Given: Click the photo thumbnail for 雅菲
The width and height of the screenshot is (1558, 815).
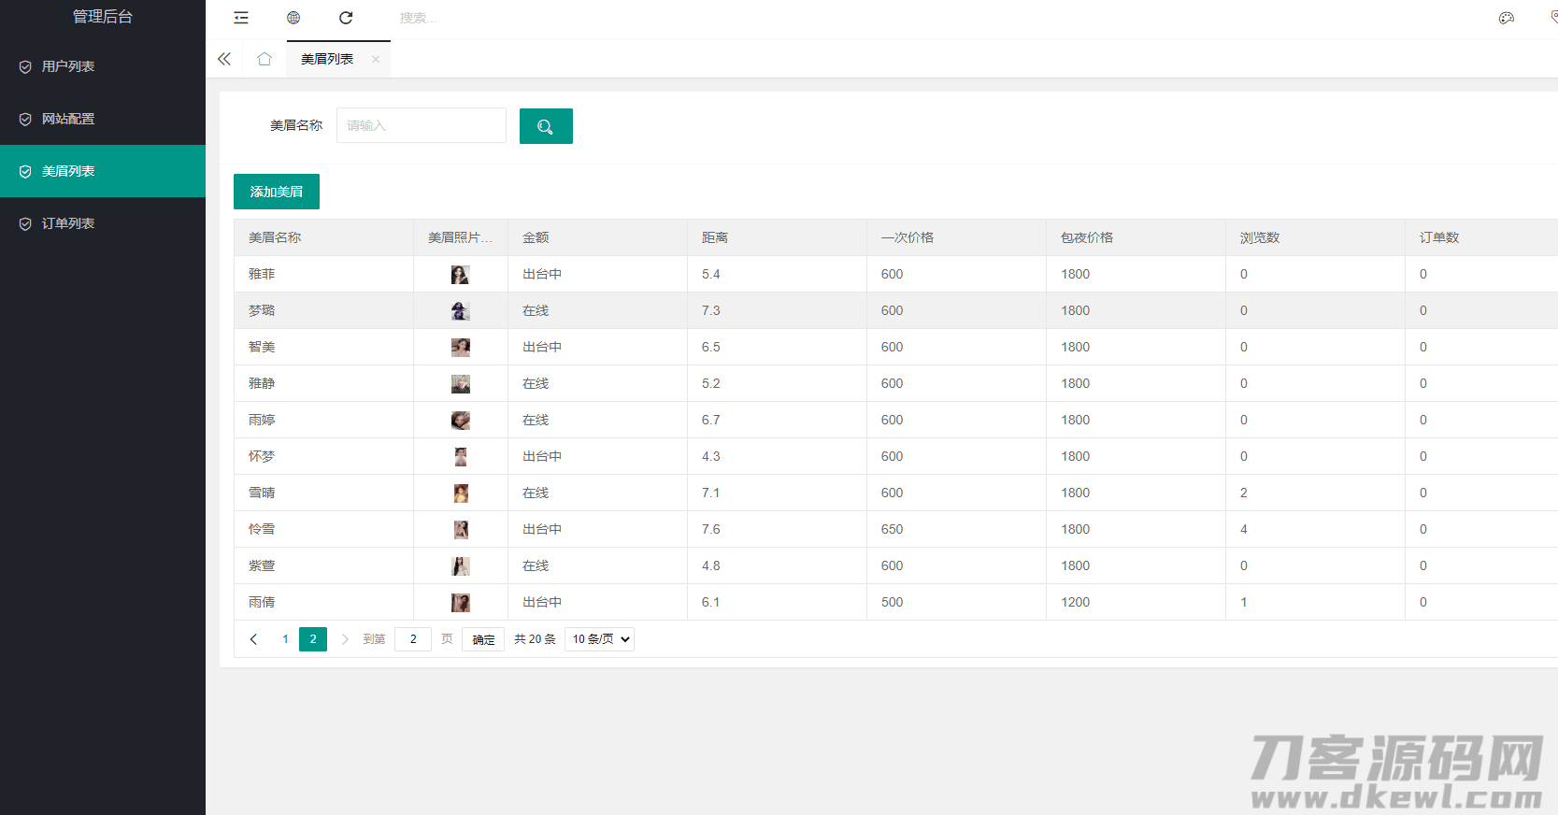Looking at the screenshot, I should 460,274.
